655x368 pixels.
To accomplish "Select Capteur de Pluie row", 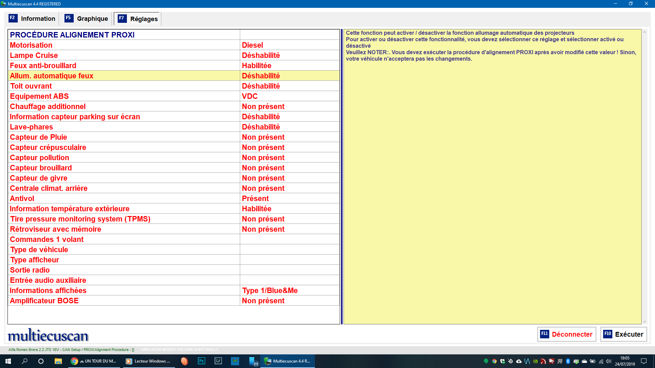I will tap(39, 137).
